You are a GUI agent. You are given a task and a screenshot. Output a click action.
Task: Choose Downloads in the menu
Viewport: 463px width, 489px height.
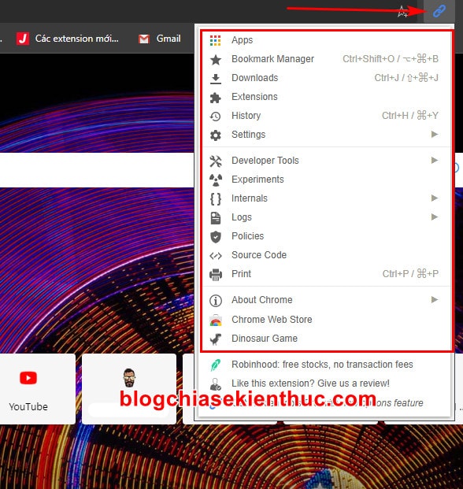click(x=326, y=78)
